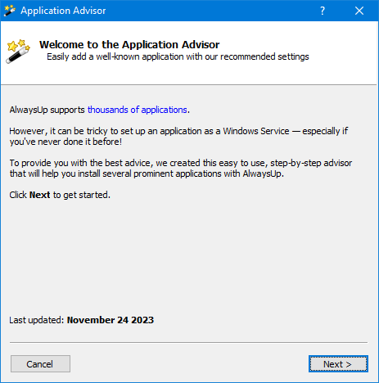
Task: Click the you've never done it before line
Action: 65,142
